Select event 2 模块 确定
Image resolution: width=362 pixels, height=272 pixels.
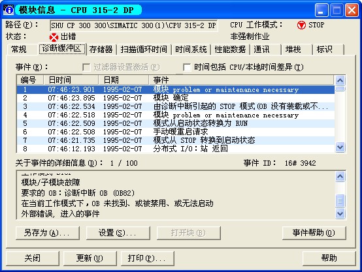coord(176,98)
